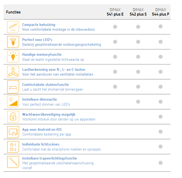Click the 'Compacte behuizing' heading
Viewport: 182px width, 178px height.
[39, 25]
